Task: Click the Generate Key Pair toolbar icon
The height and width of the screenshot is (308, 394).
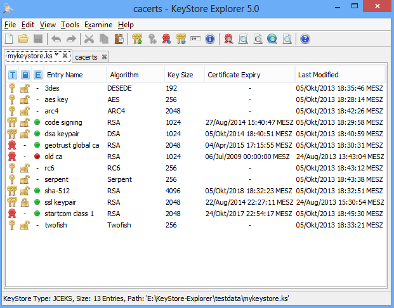Action: [x=137, y=39]
